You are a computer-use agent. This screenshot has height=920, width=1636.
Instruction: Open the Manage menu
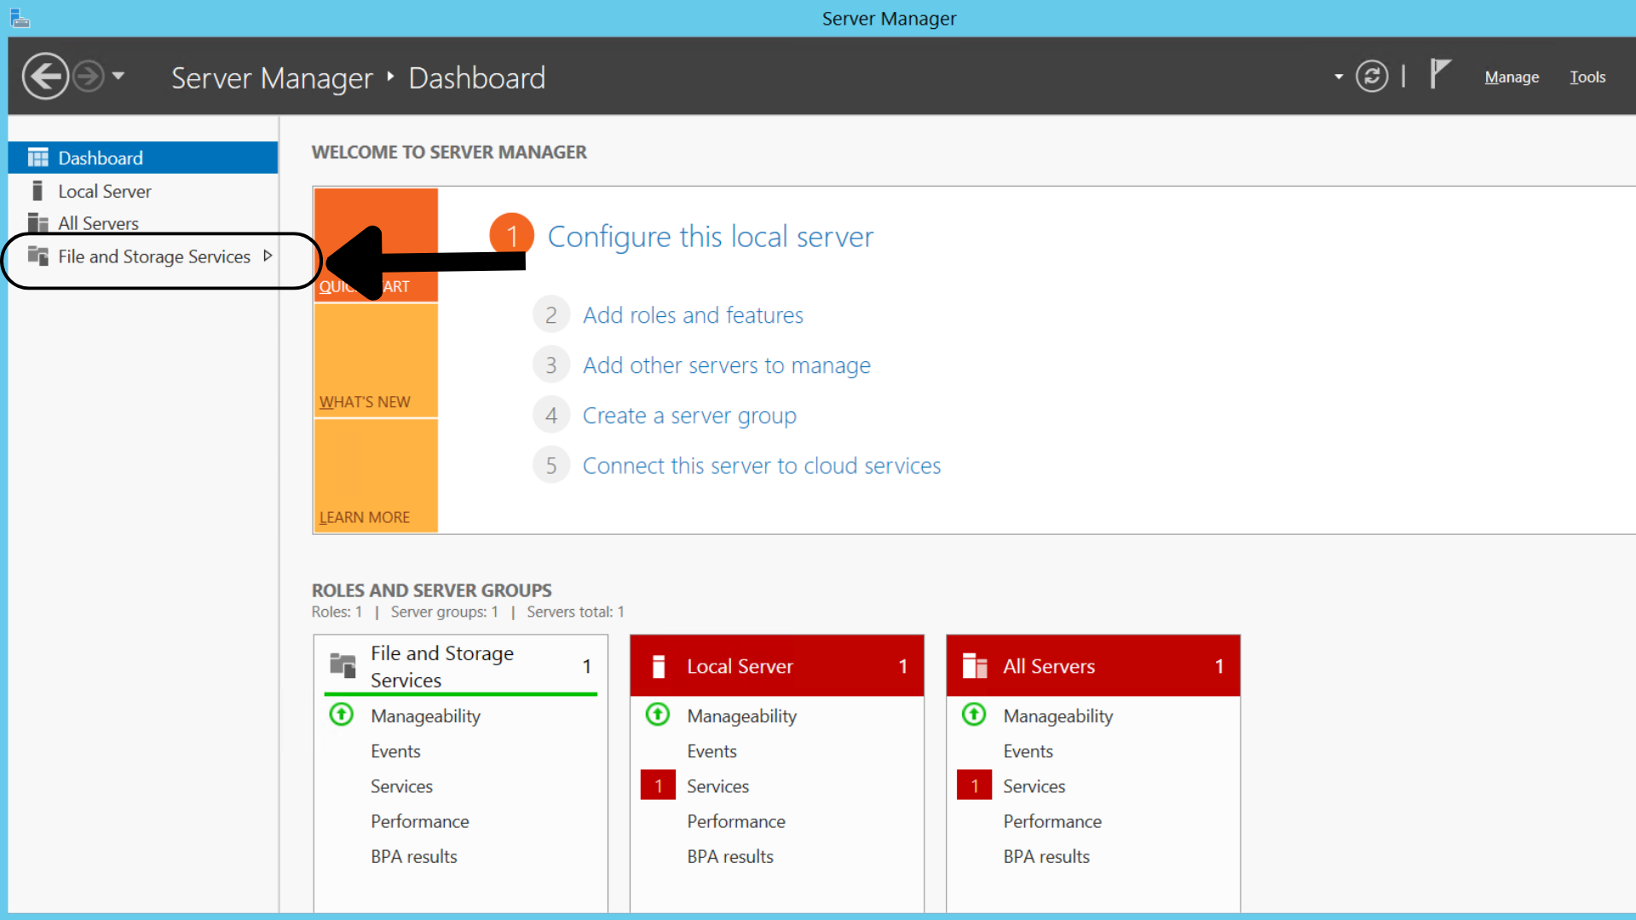1512,78
